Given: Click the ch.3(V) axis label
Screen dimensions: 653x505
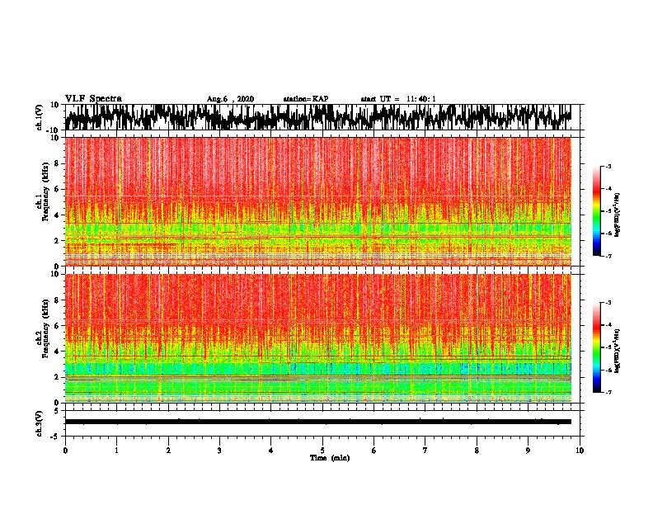Looking at the screenshot, I should click(x=39, y=423).
